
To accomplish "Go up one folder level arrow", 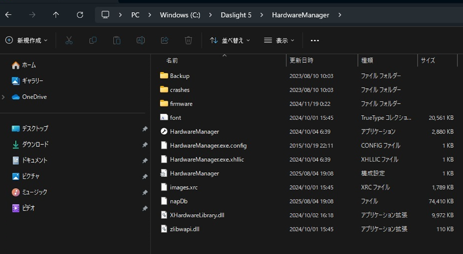I will (x=56, y=15).
